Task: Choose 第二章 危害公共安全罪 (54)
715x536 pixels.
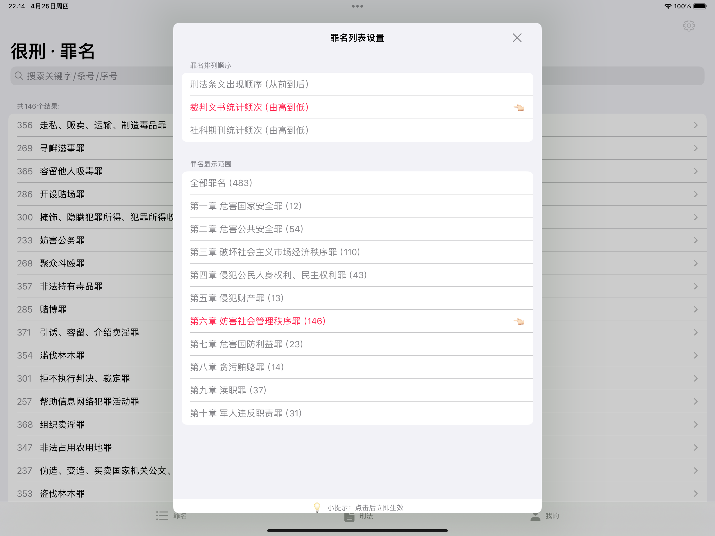Action: pyautogui.click(x=357, y=229)
